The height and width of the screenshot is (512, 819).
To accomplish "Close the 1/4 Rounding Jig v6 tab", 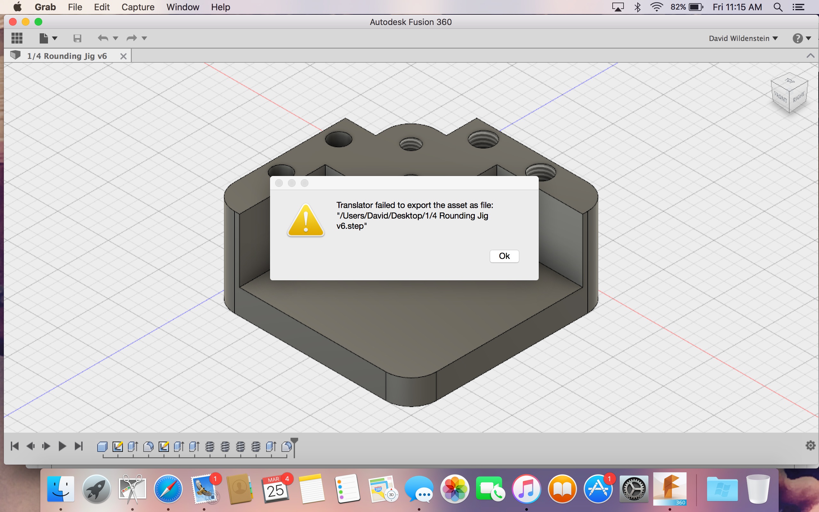I will [123, 56].
